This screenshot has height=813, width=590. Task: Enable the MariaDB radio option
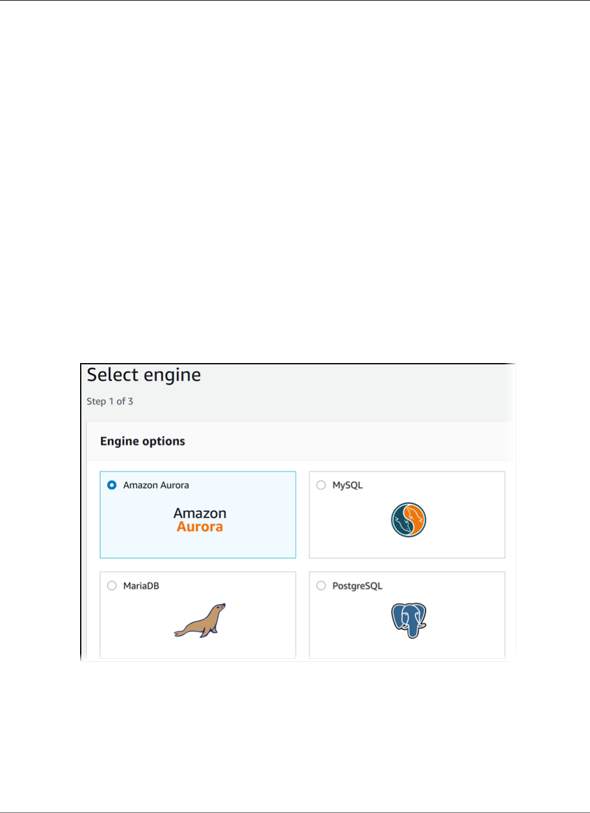click(x=112, y=586)
